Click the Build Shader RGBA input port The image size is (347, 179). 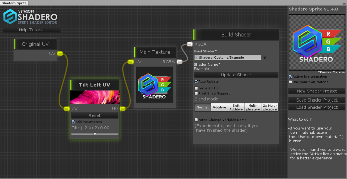190,44
